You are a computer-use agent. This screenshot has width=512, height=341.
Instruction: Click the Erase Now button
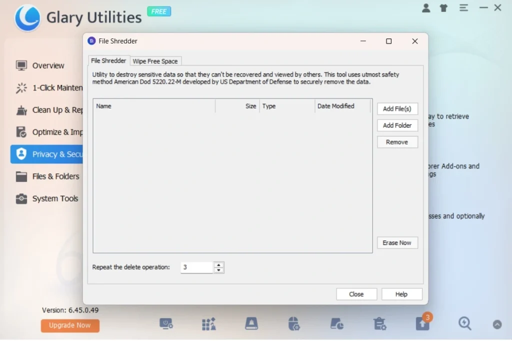(x=397, y=242)
